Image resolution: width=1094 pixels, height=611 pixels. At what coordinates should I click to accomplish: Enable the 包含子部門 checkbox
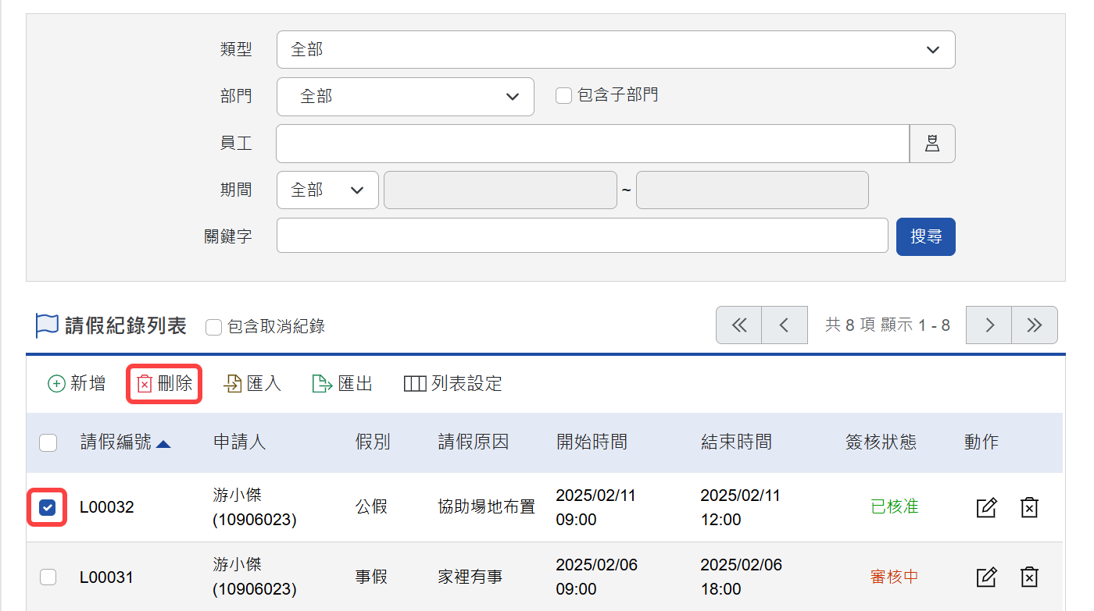[x=563, y=96]
